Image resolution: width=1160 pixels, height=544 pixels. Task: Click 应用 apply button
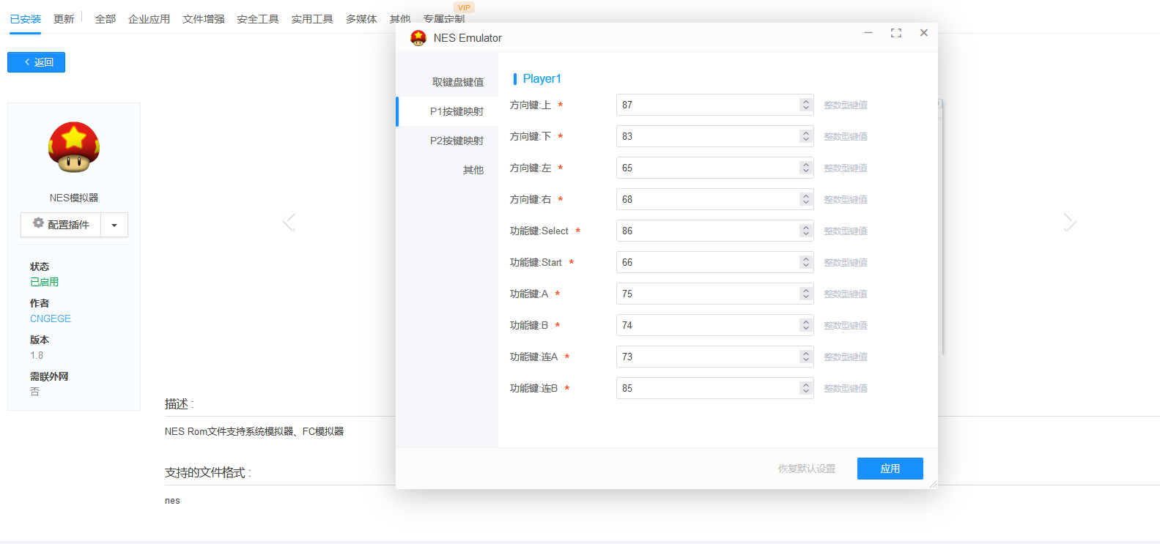coord(890,469)
